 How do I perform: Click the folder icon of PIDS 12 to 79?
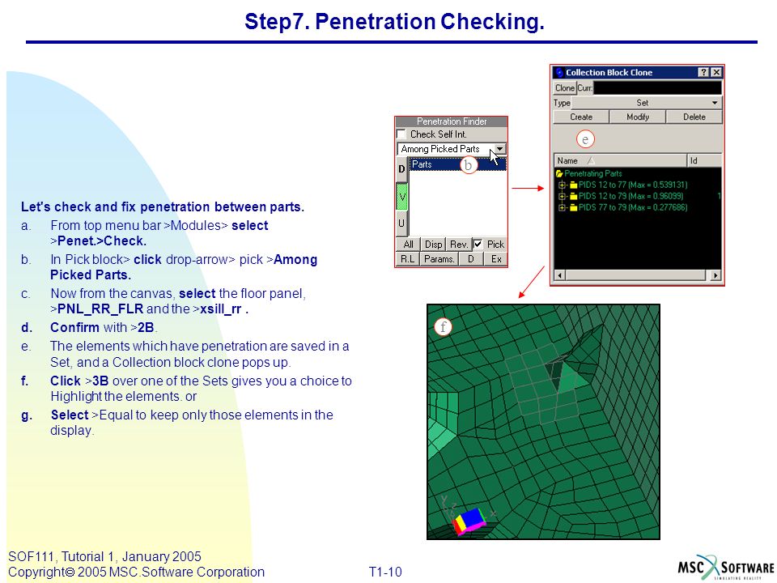574,196
